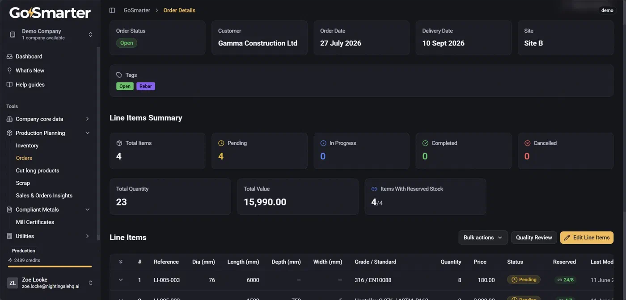
Task: Go to Inventory
Action: (x=27, y=146)
